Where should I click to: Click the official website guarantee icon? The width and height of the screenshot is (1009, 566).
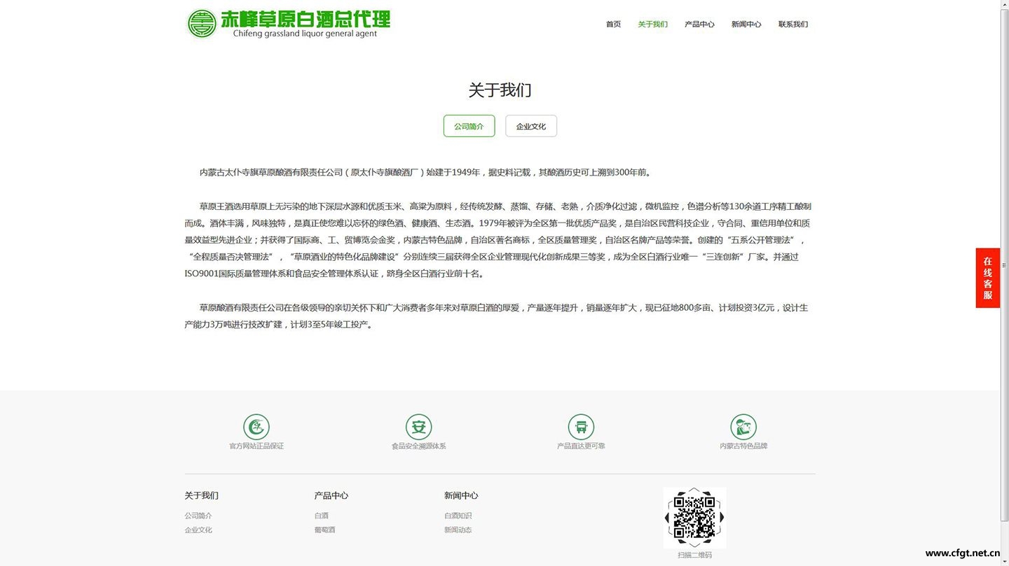point(256,427)
